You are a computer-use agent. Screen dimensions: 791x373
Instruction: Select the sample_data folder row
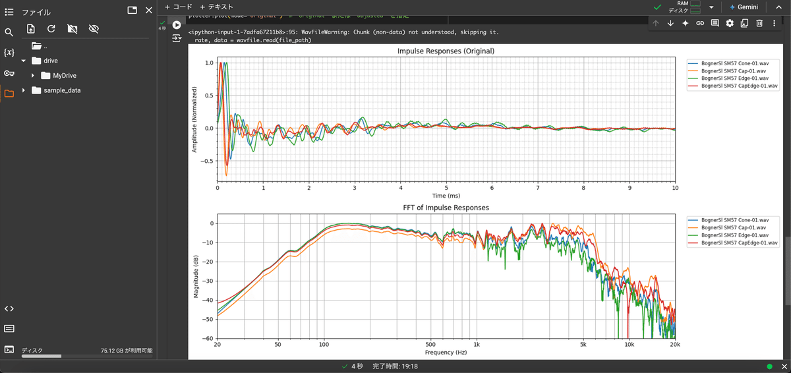point(89,90)
